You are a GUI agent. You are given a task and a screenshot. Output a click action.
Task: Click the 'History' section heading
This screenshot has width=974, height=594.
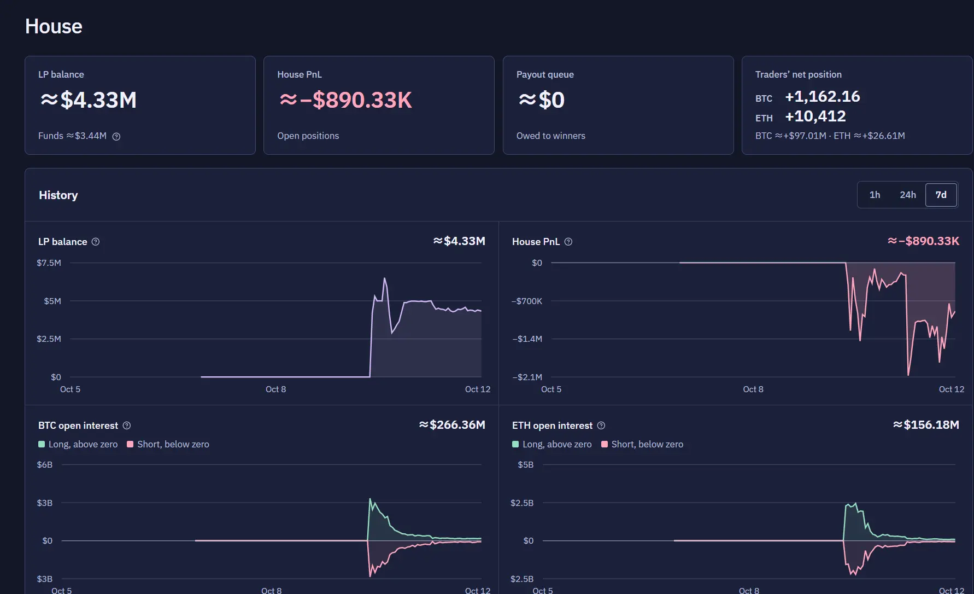58,195
